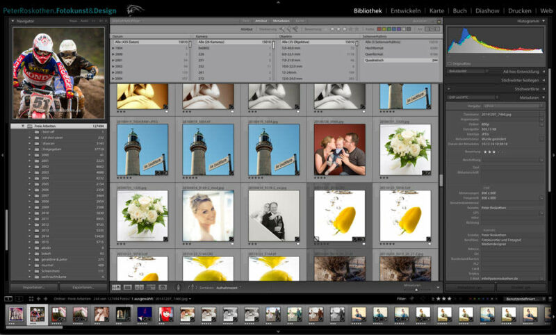Collapse the Histogramm panel

(543, 22)
